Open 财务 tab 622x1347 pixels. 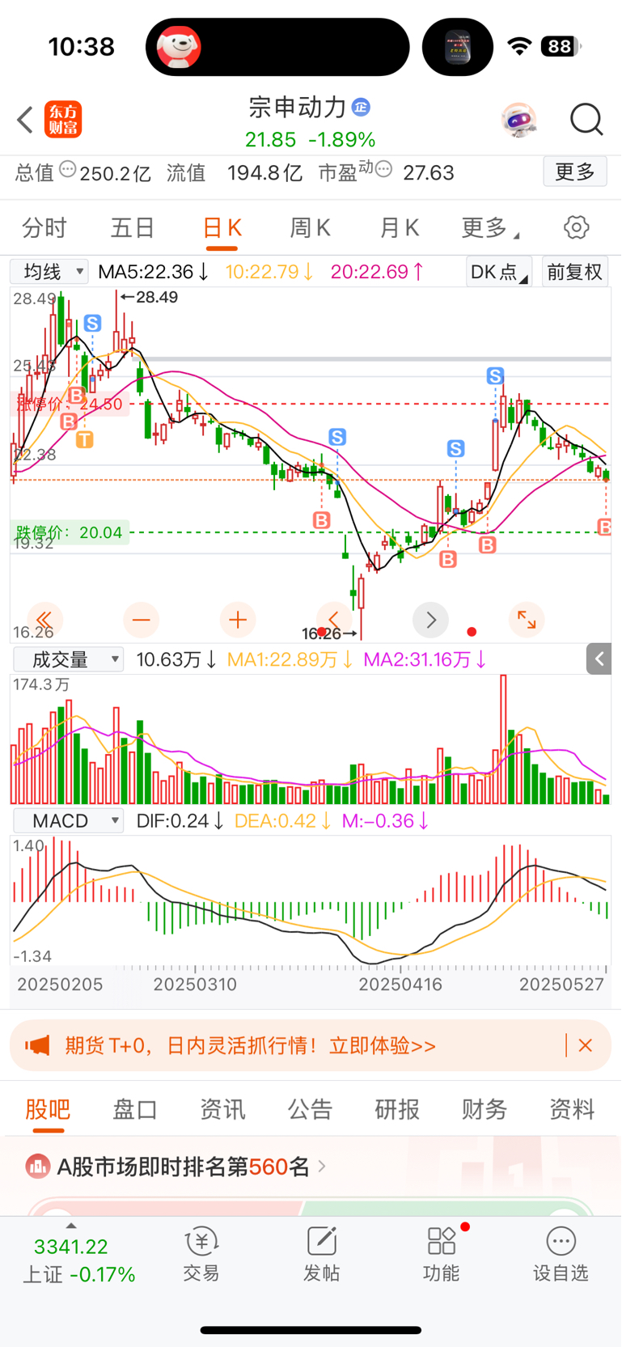484,1109
